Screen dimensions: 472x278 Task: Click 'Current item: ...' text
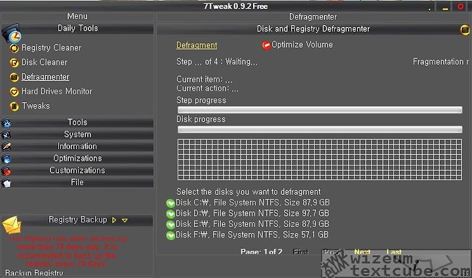tap(204, 80)
